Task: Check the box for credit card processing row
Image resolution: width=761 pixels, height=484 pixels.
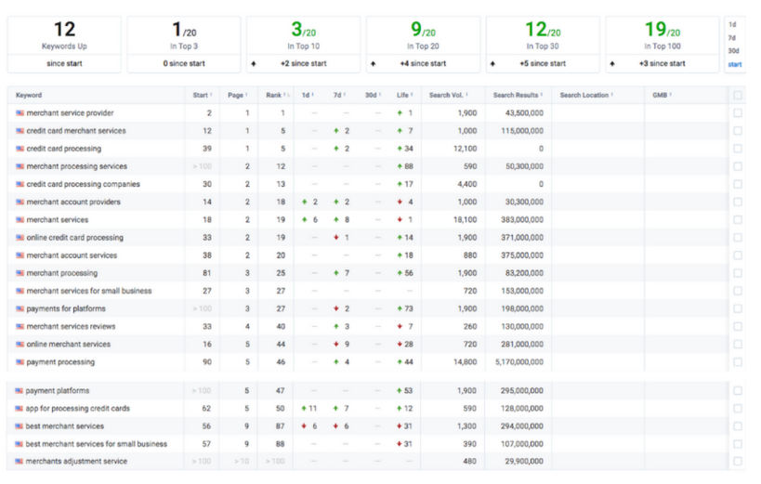Action: pyautogui.click(x=738, y=149)
